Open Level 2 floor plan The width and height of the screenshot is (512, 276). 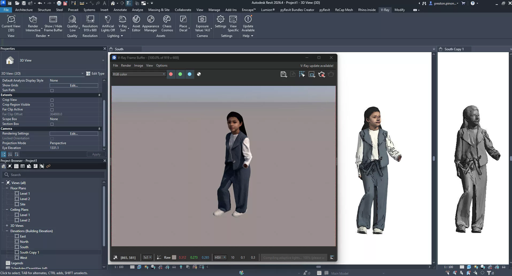point(25,199)
